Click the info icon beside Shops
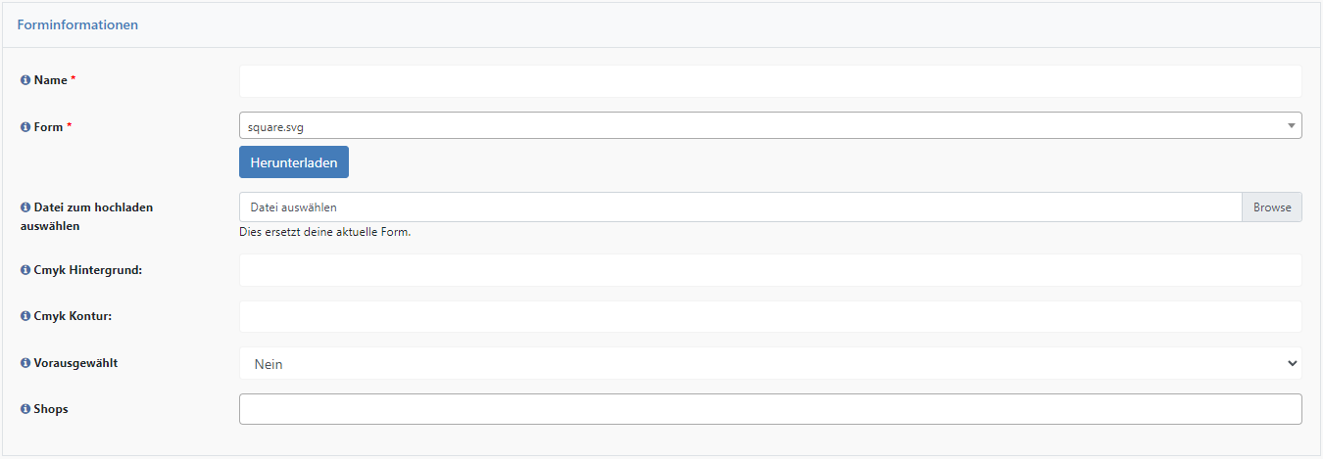The image size is (1323, 459). click(25, 409)
